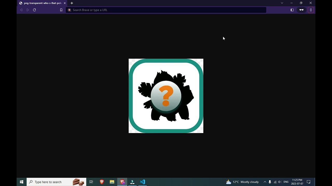Screen dimensions: 332x186
Task: Switch input language via ENG indicator
Action: [286, 182]
